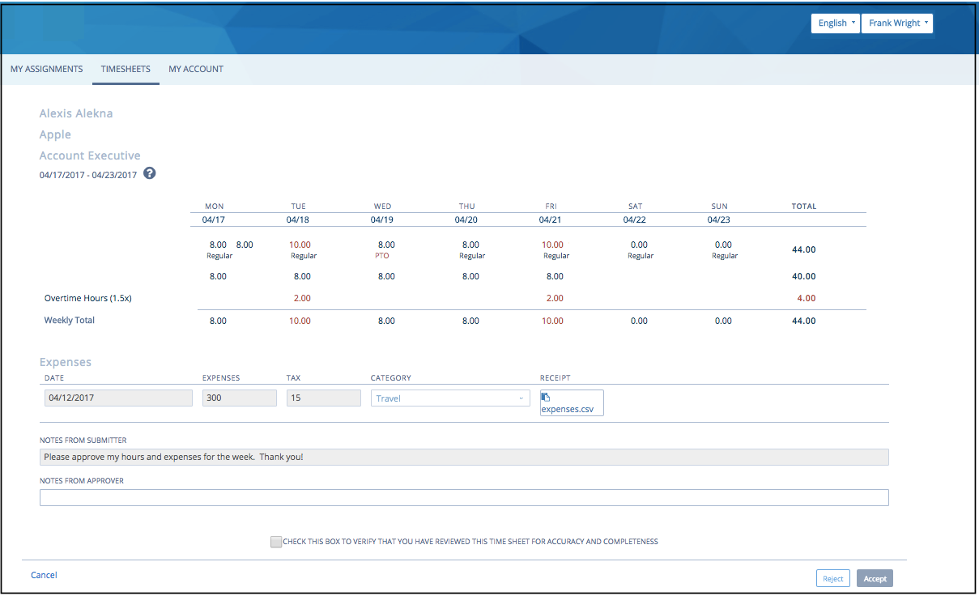
Task: Select the Timesheets tab
Action: click(126, 69)
